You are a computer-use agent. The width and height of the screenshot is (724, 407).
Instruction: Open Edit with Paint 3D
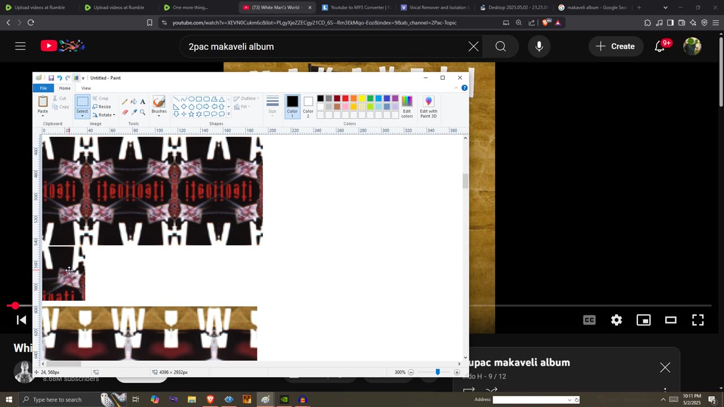coord(428,106)
